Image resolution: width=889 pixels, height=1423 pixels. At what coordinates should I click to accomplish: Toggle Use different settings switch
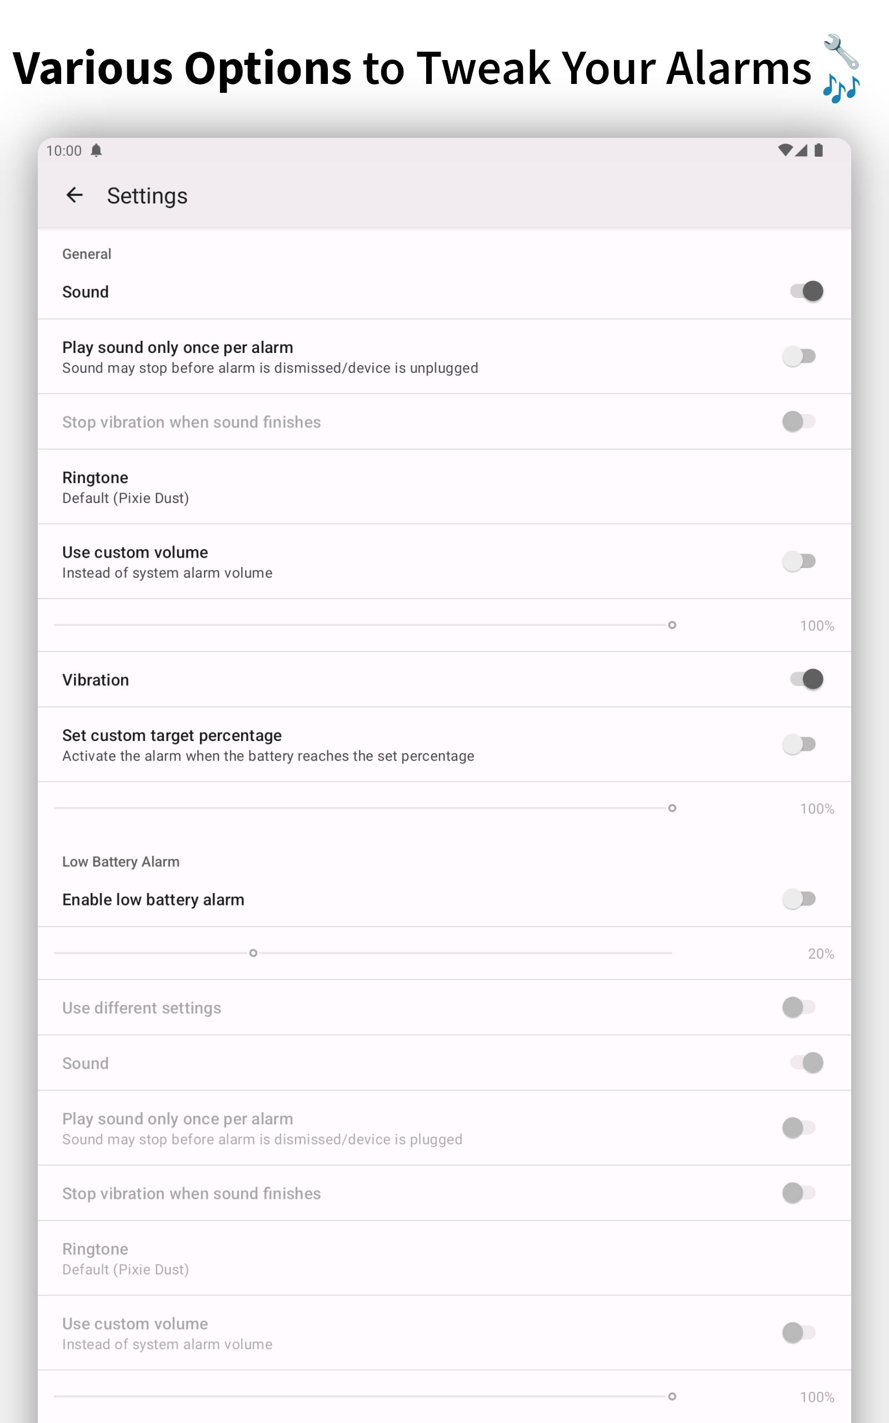tap(798, 1007)
